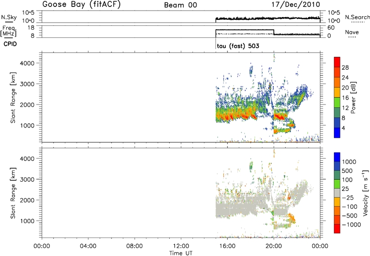Click the '16:00' time axis tick label
Viewport: 370px width, 256px height.
point(227,246)
